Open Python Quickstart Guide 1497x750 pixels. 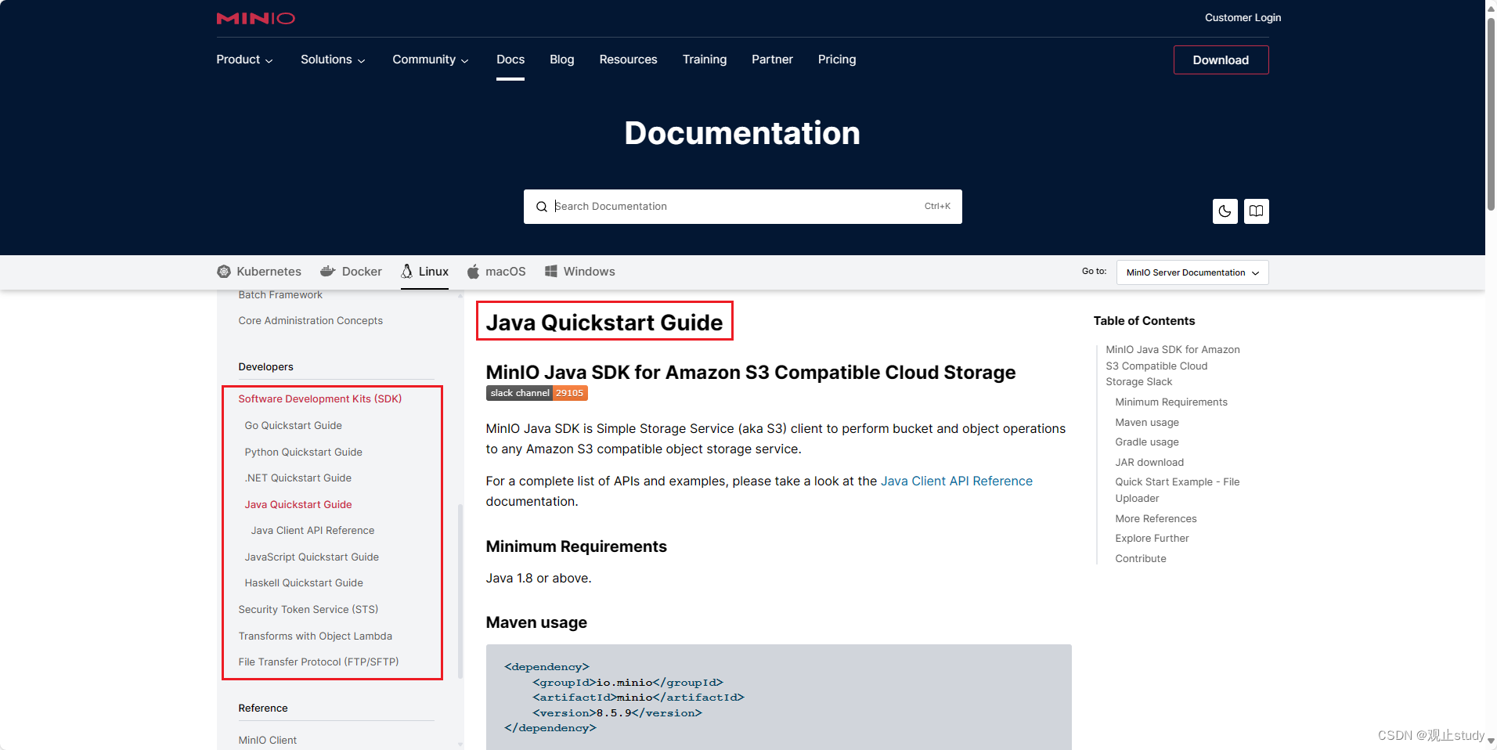[x=303, y=453]
